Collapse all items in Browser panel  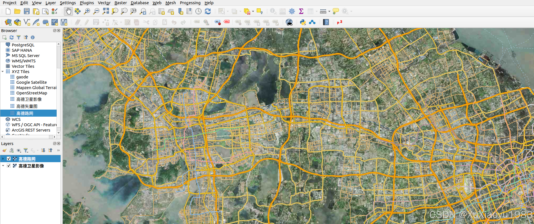pos(26,37)
